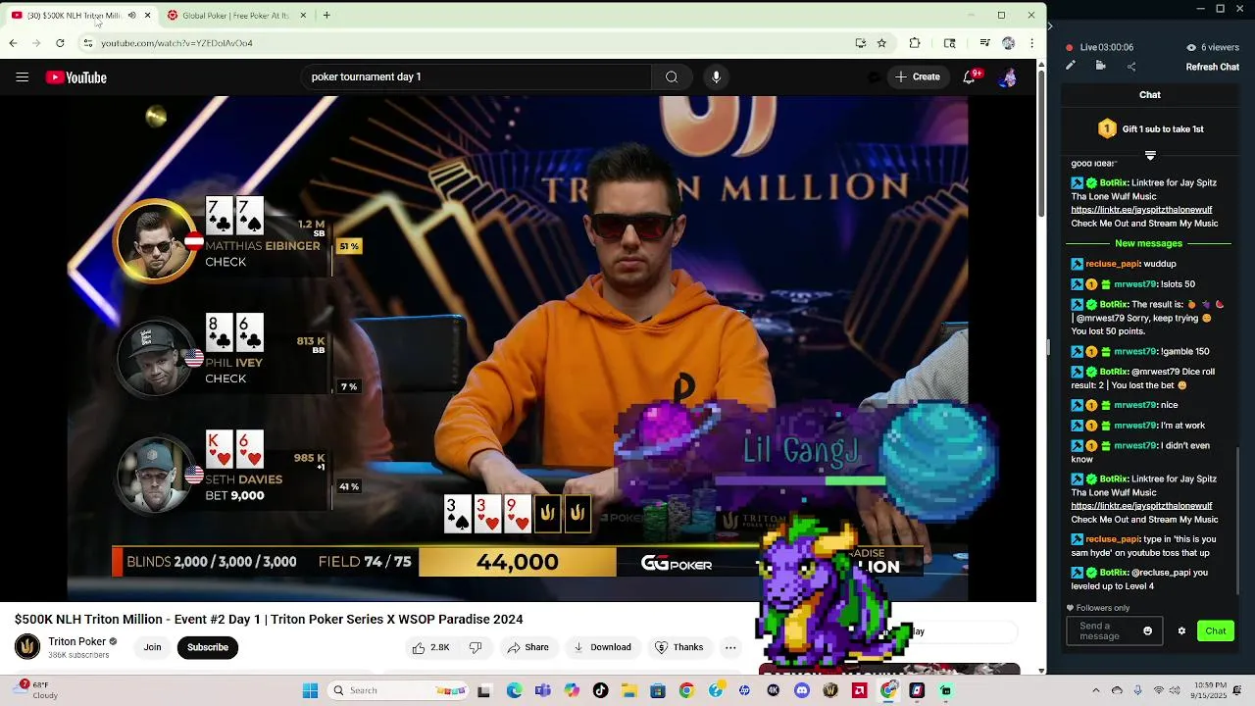
Task: Select the Chat tab header
Action: (x=1150, y=95)
